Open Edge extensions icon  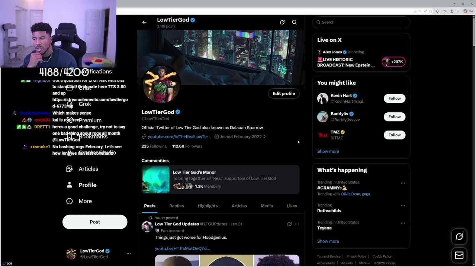click(437, 11)
